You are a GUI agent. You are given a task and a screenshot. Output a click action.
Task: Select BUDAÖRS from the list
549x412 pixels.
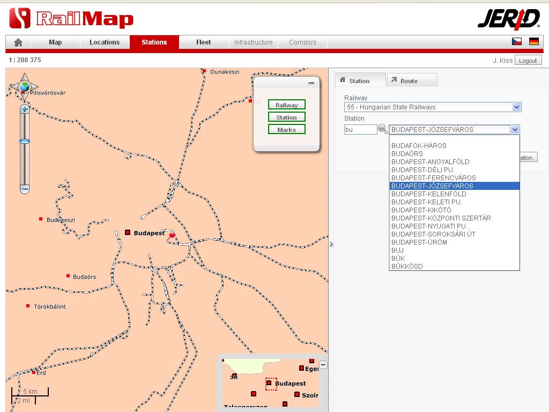click(454, 154)
